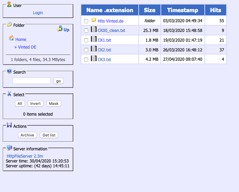The width and height of the screenshot is (239, 192).
Task: Sort files by the Timestamp column header
Action: click(x=183, y=10)
